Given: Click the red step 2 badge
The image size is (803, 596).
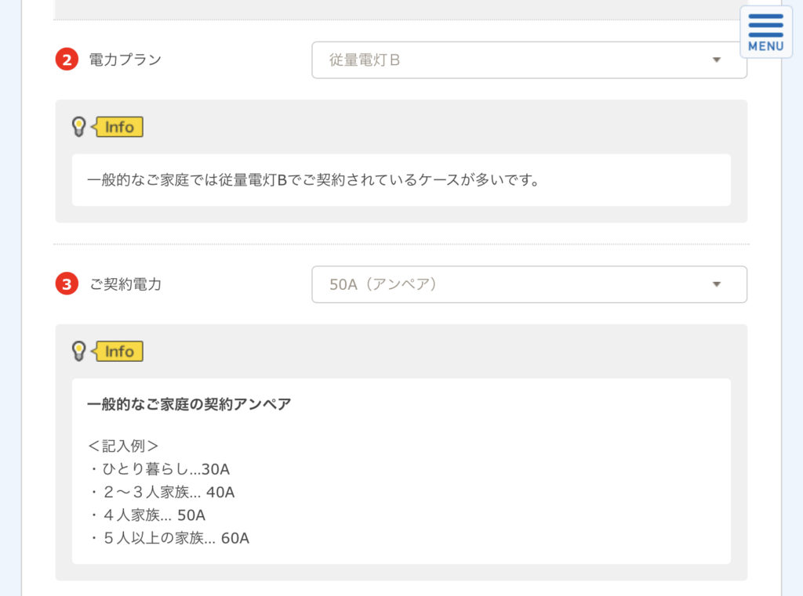Looking at the screenshot, I should (x=67, y=60).
